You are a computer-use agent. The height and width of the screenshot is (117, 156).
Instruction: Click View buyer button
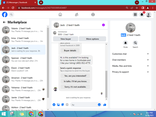pos(66,39)
